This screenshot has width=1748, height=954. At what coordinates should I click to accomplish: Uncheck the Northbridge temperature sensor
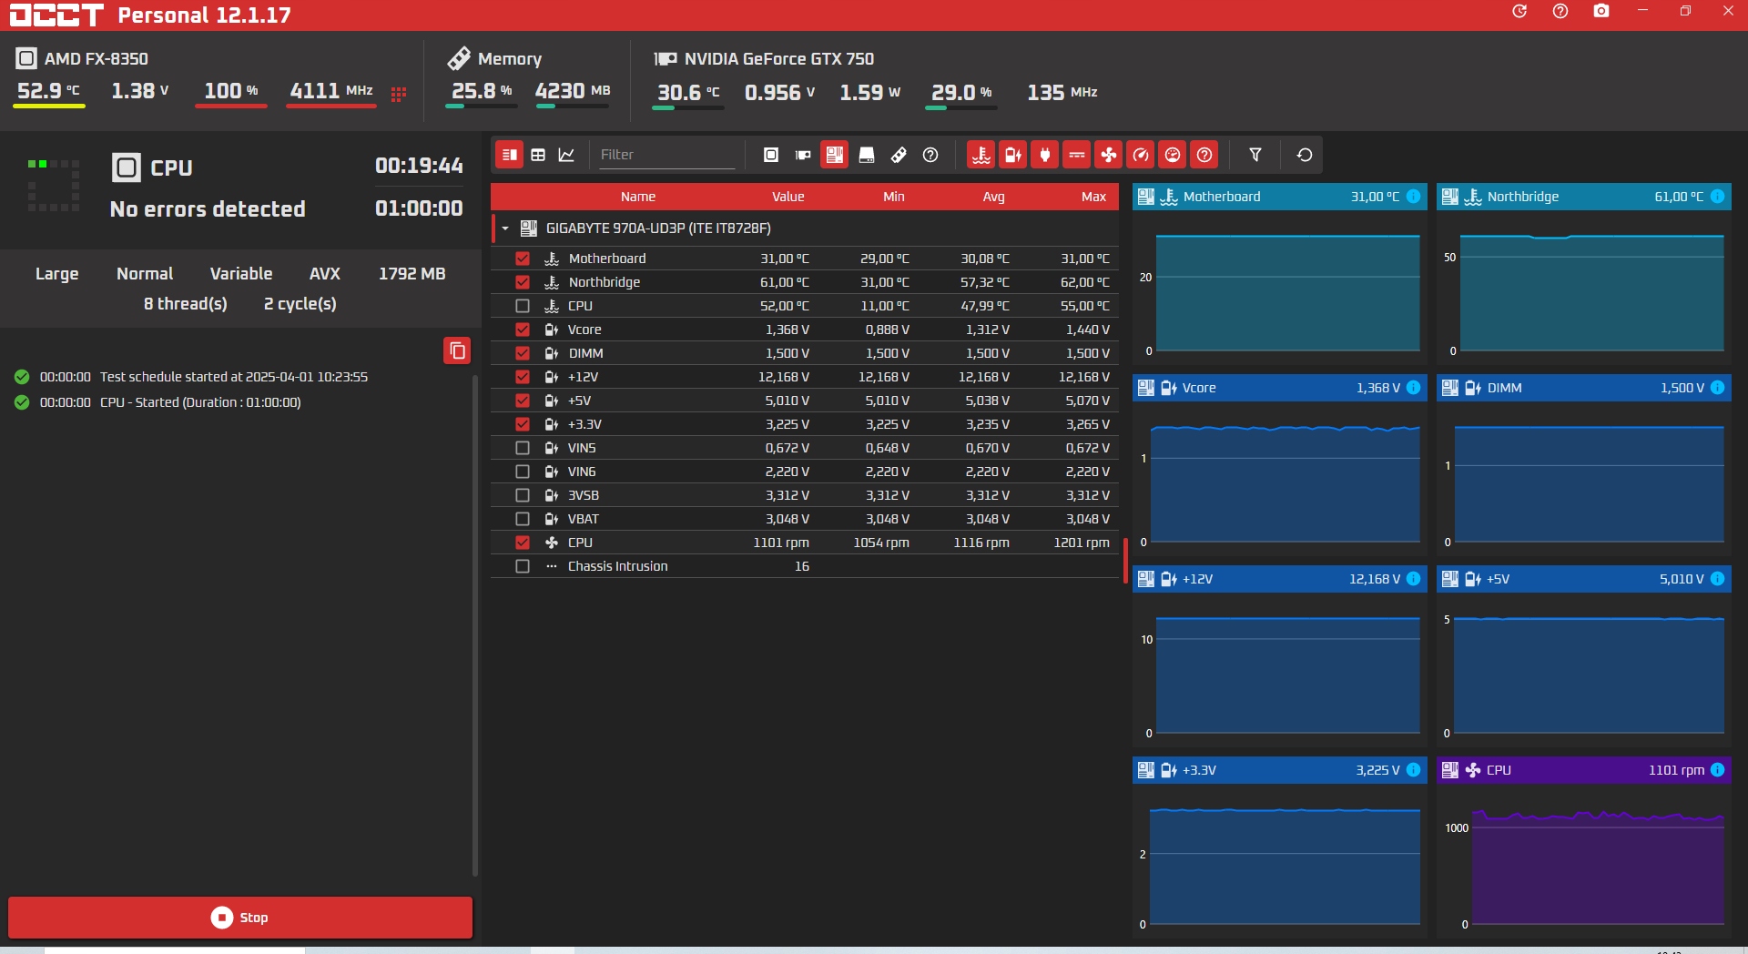point(523,282)
